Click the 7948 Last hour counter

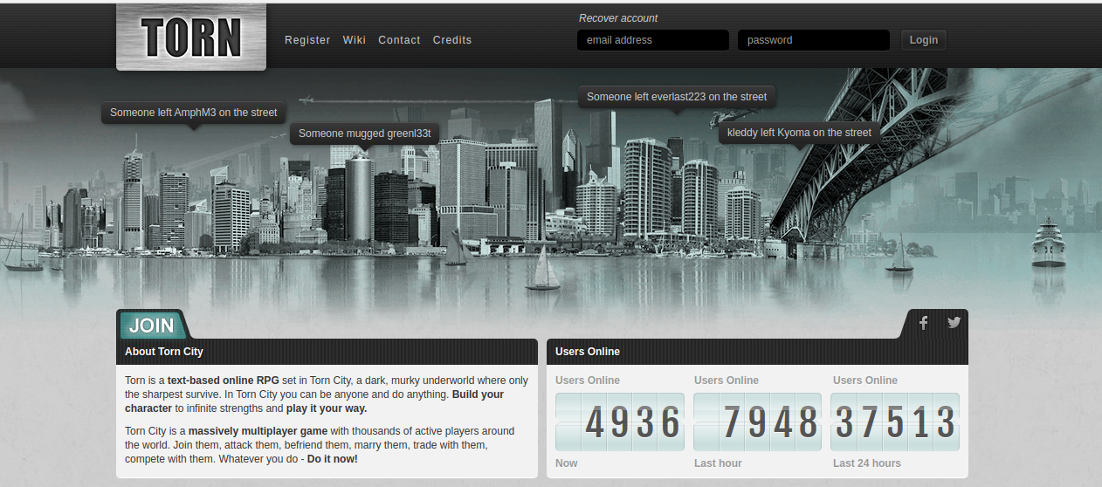coord(758,422)
